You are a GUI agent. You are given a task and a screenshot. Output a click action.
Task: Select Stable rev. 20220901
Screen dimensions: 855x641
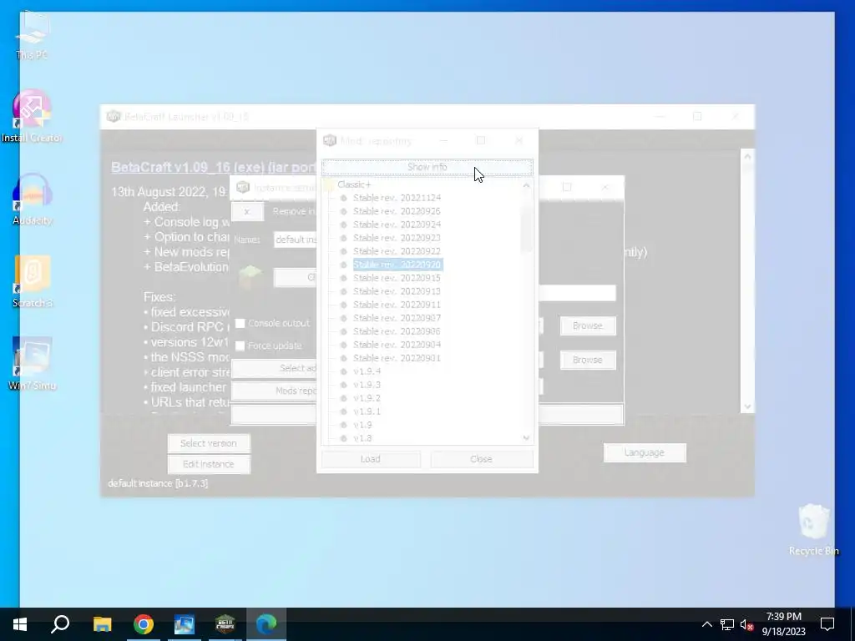pyautogui.click(x=397, y=358)
